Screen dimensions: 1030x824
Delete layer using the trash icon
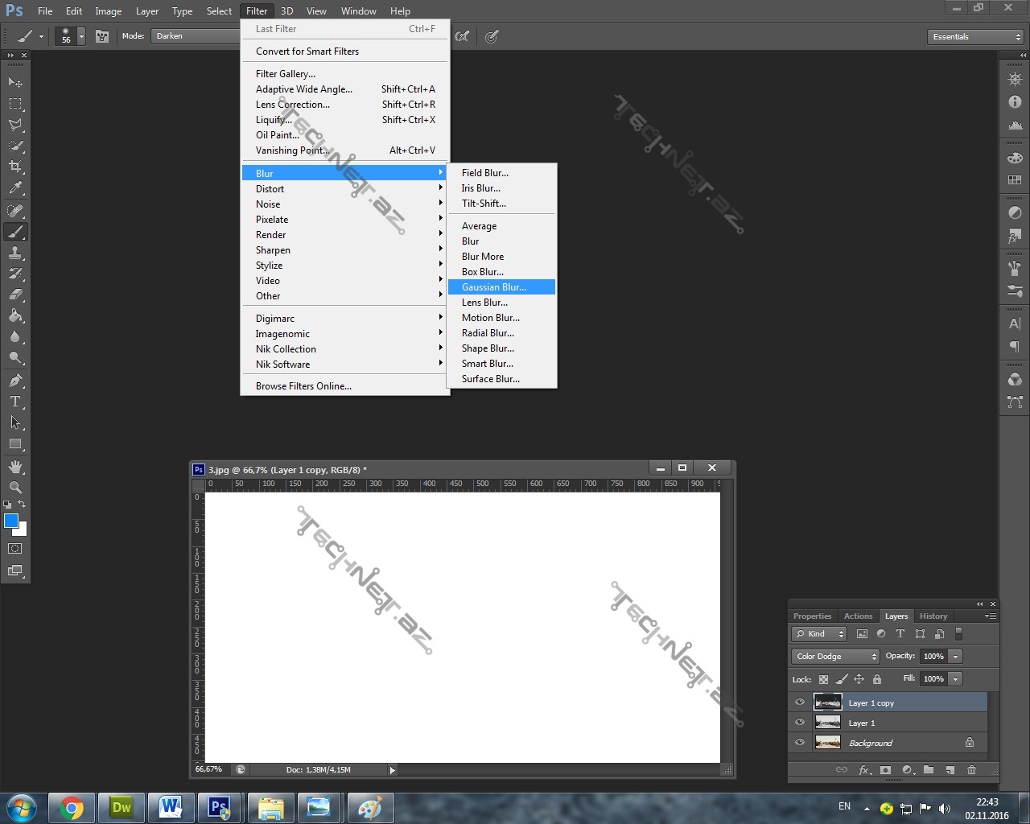971,770
